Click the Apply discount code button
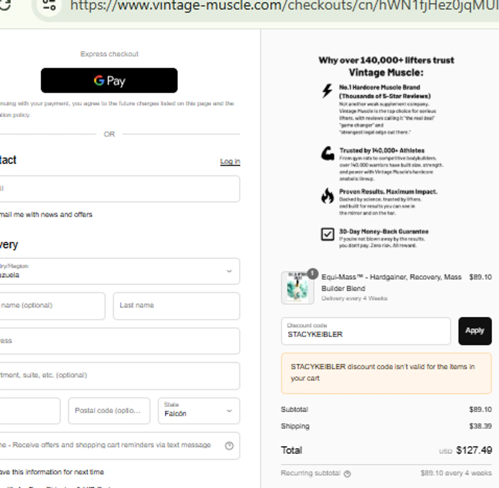 click(x=475, y=331)
